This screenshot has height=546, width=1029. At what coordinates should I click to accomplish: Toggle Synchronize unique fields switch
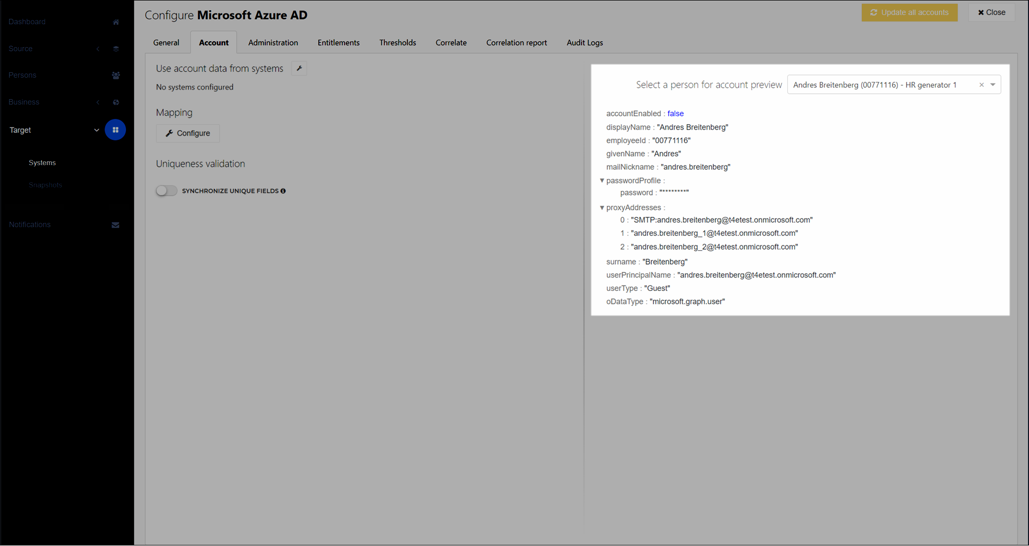[x=166, y=191]
